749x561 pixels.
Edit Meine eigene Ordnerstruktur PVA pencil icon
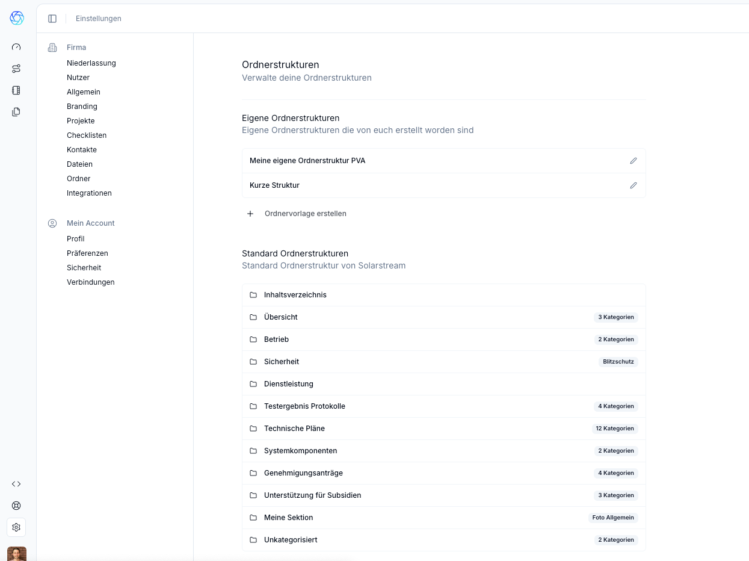(x=633, y=161)
